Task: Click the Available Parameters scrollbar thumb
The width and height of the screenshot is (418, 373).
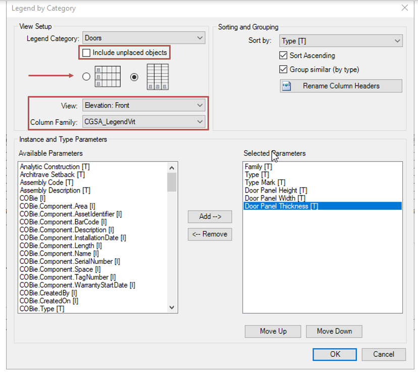Action: tap(172, 182)
